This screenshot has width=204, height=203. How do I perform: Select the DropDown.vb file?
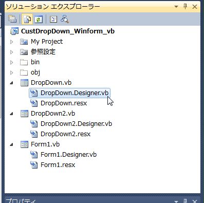51,83
